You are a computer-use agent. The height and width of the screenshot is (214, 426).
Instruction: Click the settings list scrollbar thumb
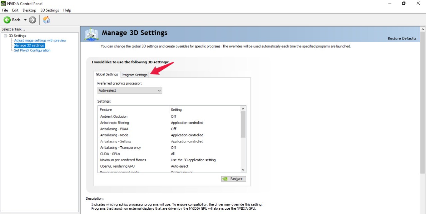tap(243, 124)
